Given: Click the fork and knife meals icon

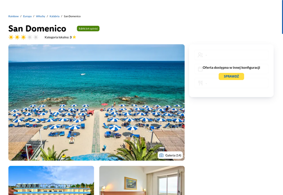Looking at the screenshot, I should pyautogui.click(x=200, y=83).
